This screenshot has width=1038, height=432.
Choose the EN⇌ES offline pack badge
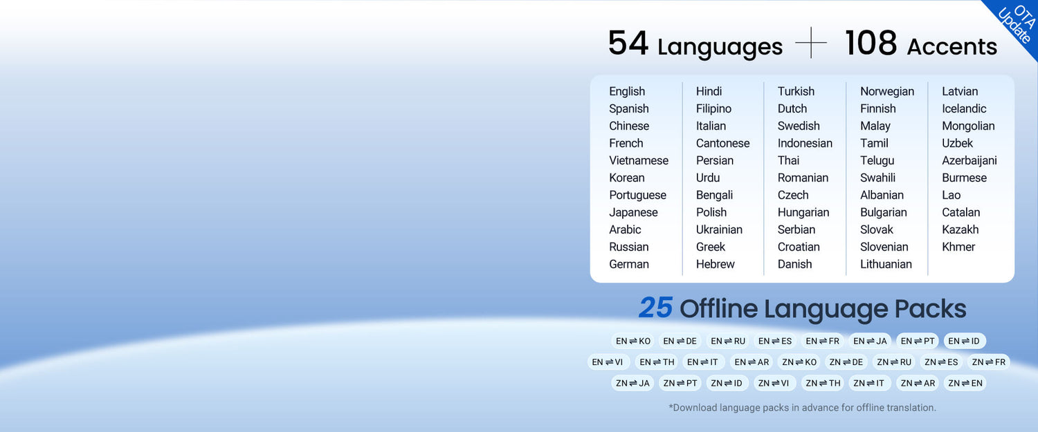775,341
